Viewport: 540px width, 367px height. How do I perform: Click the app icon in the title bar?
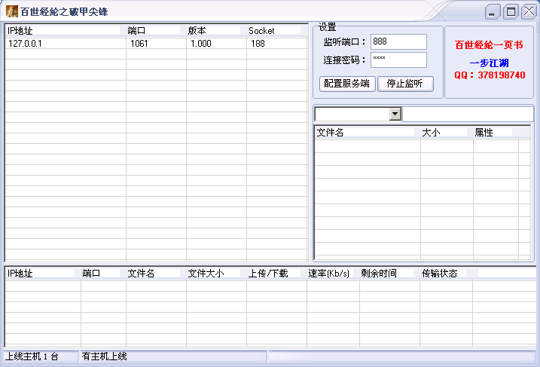(x=12, y=11)
